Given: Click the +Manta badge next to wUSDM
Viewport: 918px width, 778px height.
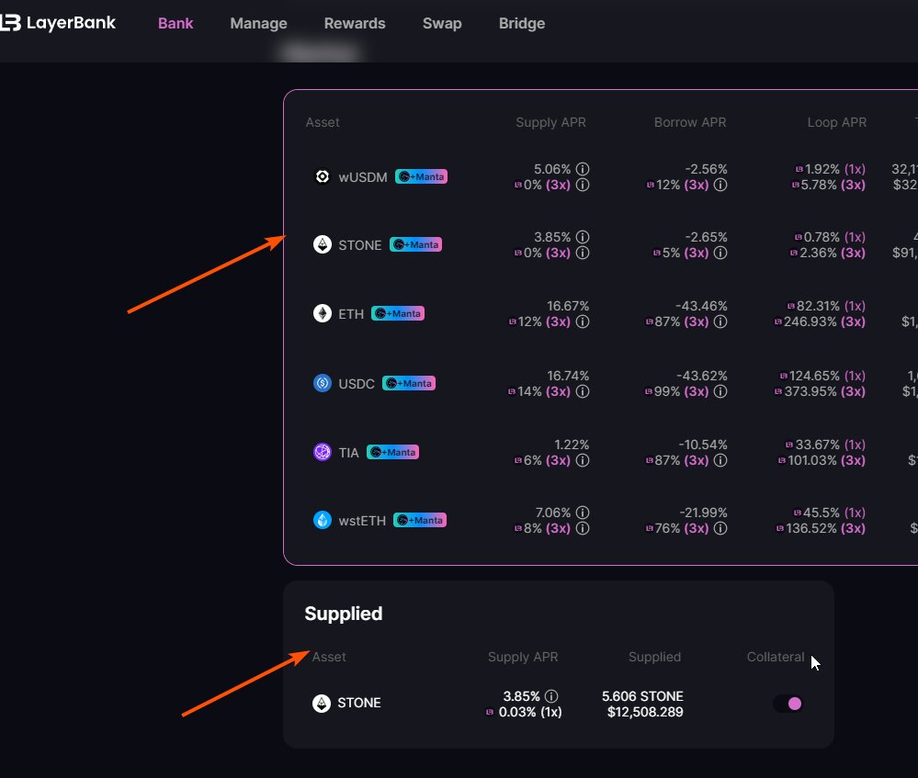Looking at the screenshot, I should point(421,176).
